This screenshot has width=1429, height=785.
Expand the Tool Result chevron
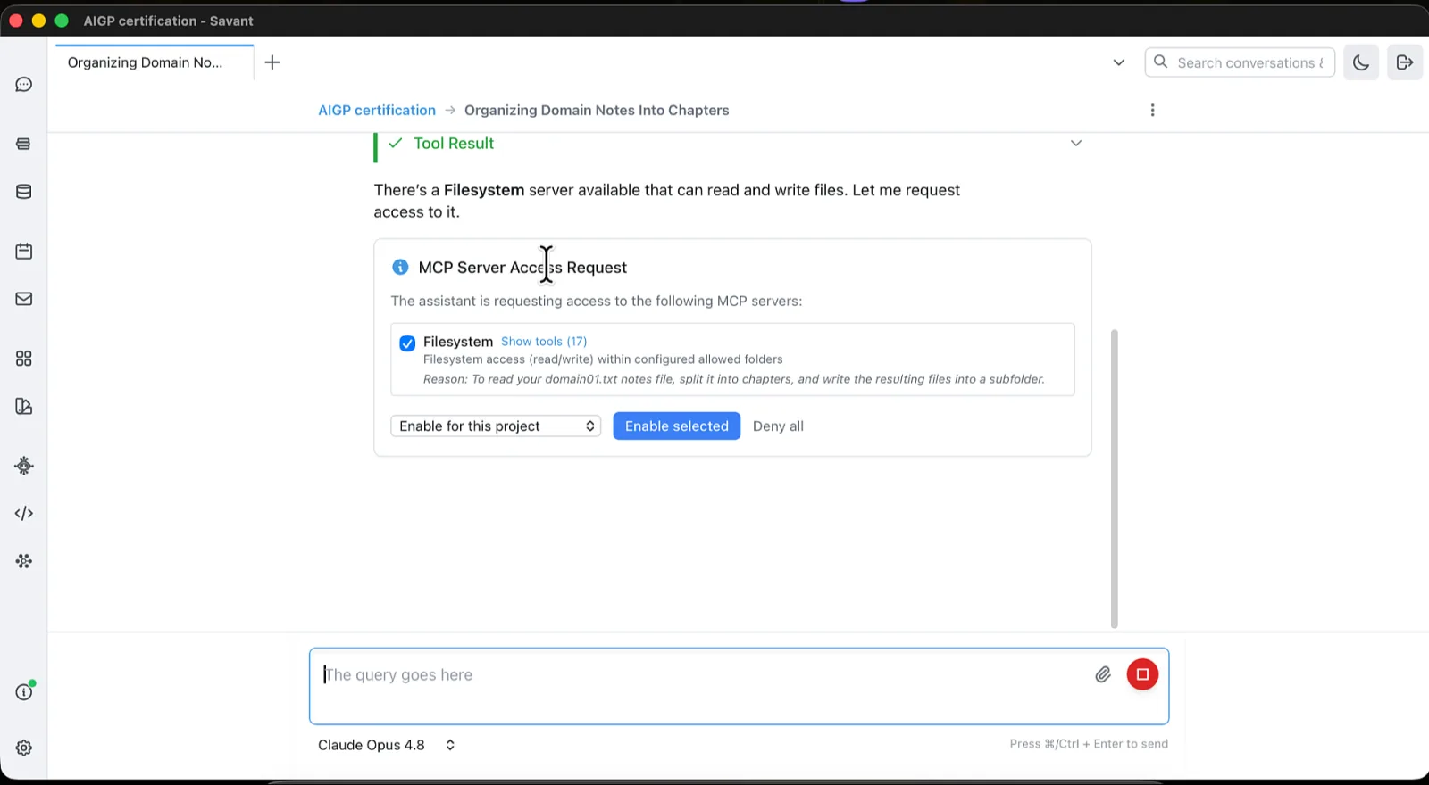point(1076,143)
